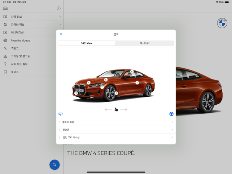
Task: Click the car image in the 360 viewer
Action: (114, 86)
